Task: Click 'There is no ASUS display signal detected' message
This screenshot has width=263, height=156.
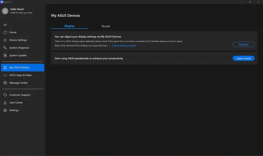Action: pyautogui.click(x=119, y=41)
